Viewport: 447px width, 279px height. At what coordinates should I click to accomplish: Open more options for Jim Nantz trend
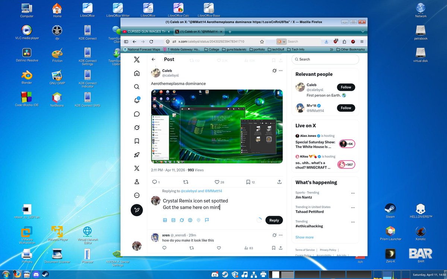(x=353, y=193)
